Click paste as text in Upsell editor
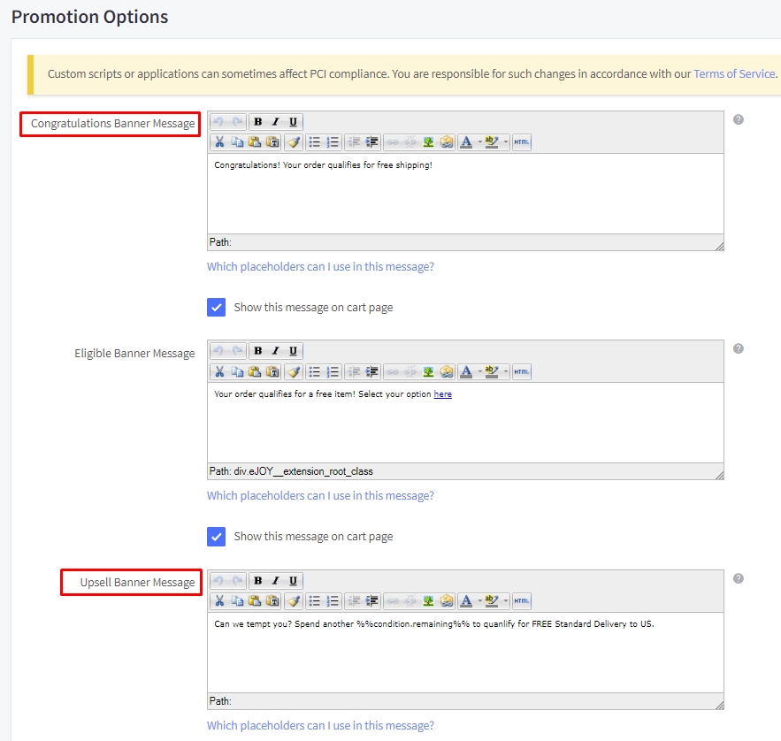Viewport: 781px width, 741px height. pos(272,601)
